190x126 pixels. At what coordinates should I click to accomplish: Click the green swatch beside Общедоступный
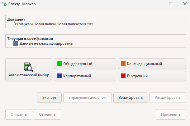[x=59, y=64]
